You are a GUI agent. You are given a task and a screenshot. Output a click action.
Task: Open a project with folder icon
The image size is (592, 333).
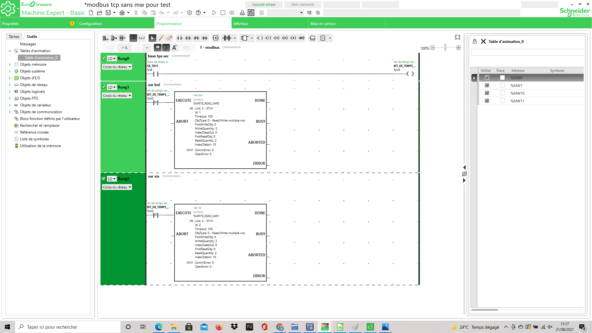click(99, 13)
